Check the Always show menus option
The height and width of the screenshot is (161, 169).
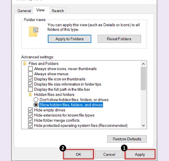pos(30,74)
